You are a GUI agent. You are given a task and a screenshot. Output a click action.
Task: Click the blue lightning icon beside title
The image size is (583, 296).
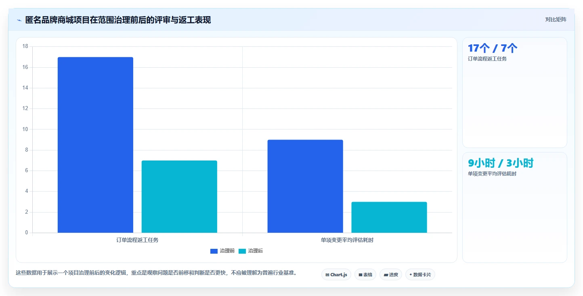(19, 20)
